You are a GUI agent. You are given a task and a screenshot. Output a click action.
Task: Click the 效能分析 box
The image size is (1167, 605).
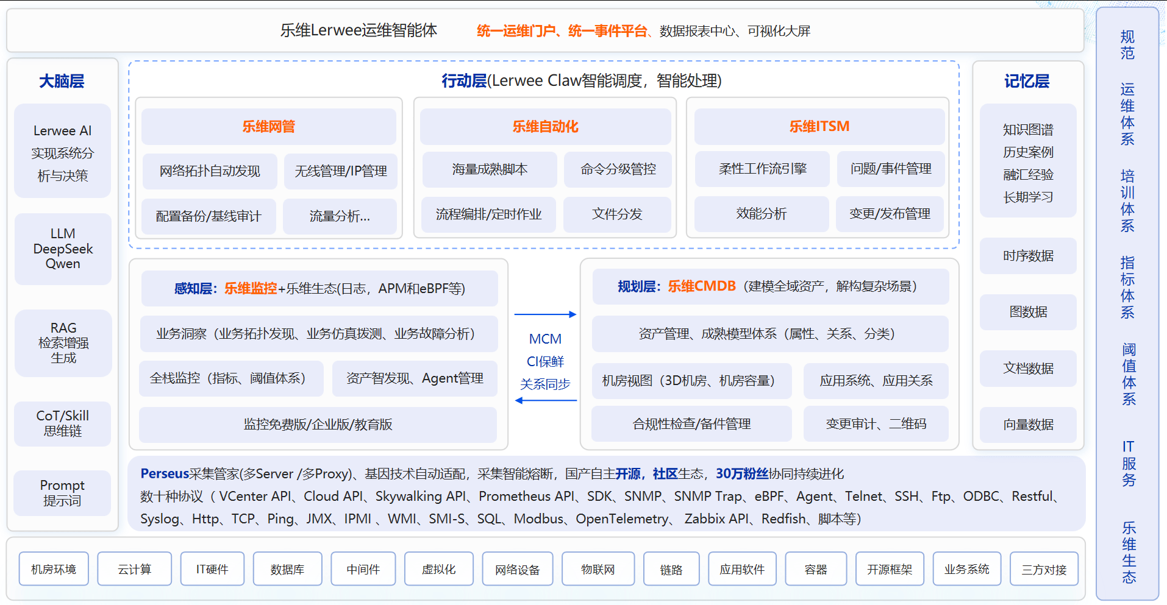tap(762, 214)
